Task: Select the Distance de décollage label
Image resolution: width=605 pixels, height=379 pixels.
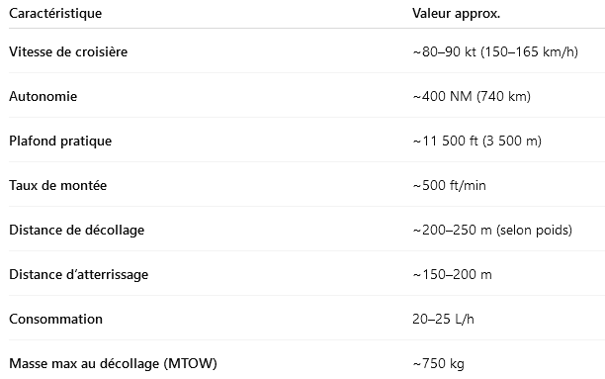Action: coord(77,230)
